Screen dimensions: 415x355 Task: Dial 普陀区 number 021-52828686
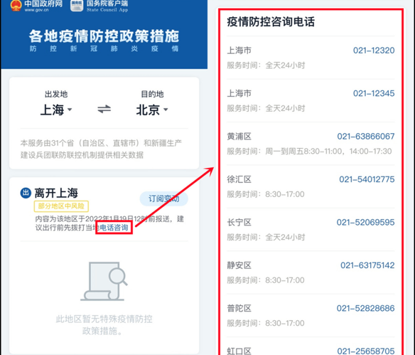(365, 308)
